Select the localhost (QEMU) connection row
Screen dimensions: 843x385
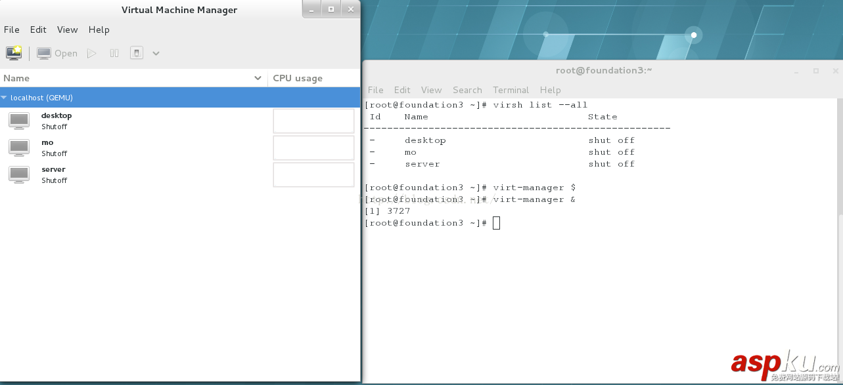(180, 98)
